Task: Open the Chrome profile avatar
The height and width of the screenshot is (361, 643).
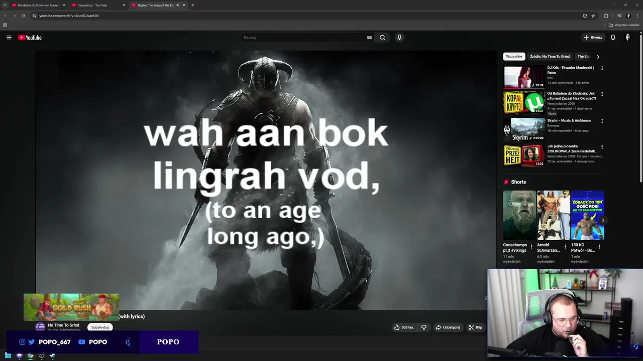Action: tap(628, 16)
